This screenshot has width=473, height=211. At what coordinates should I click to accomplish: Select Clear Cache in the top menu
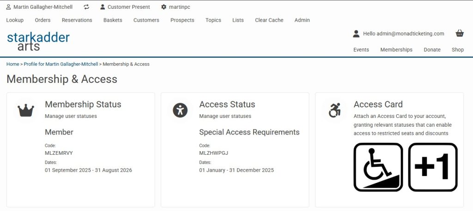[269, 20]
